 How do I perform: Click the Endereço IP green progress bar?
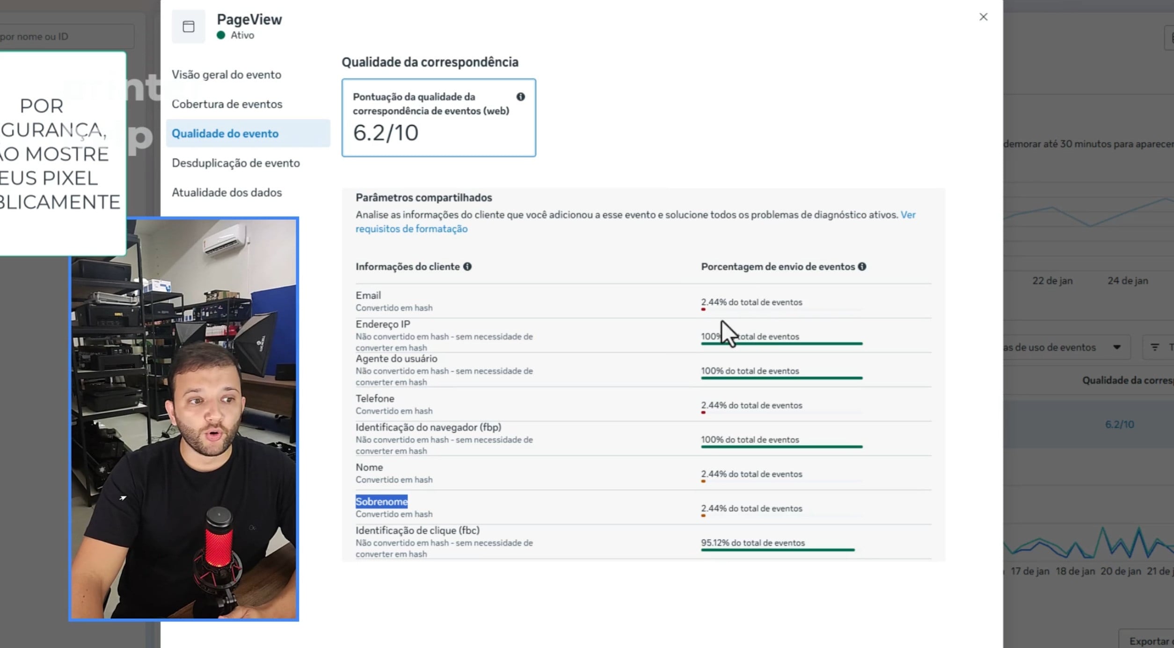point(781,344)
